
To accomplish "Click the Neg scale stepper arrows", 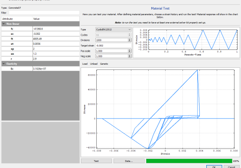I will tap(130, 56).
